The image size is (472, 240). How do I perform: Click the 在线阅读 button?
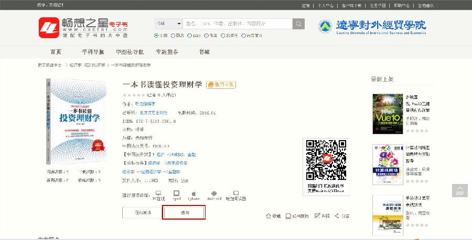(x=143, y=212)
